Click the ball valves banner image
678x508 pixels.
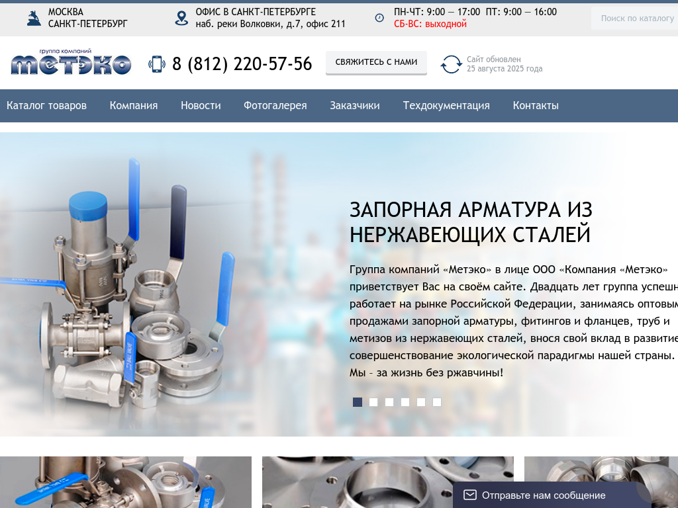(118, 283)
